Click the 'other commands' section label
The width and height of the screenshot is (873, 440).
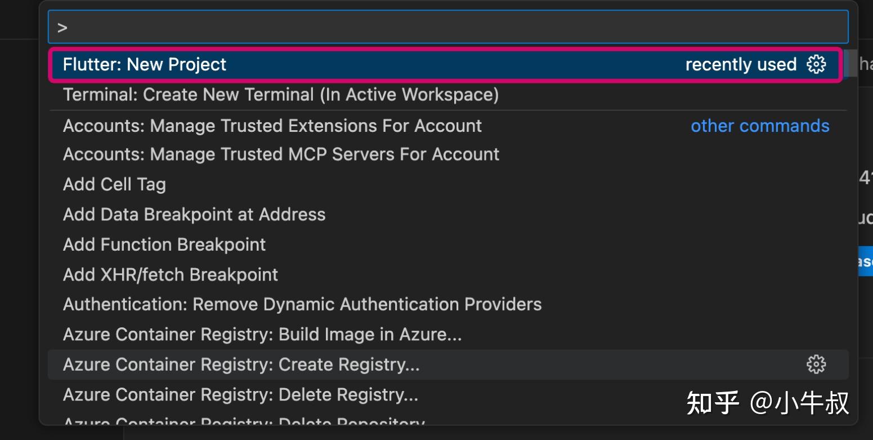[759, 125]
